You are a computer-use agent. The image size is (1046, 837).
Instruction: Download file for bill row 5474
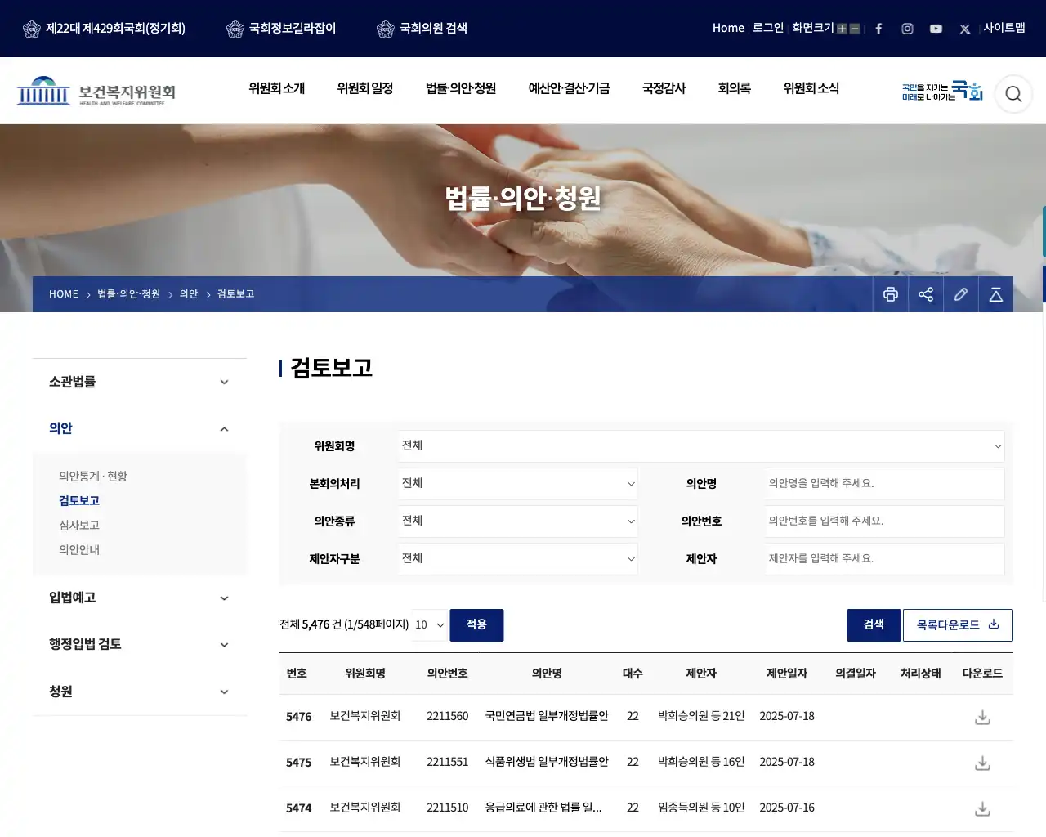[x=982, y=808]
